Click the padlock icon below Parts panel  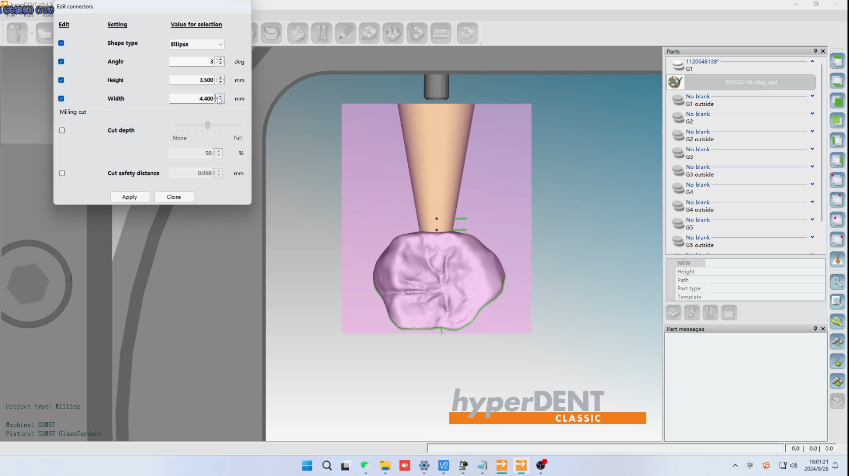729,313
